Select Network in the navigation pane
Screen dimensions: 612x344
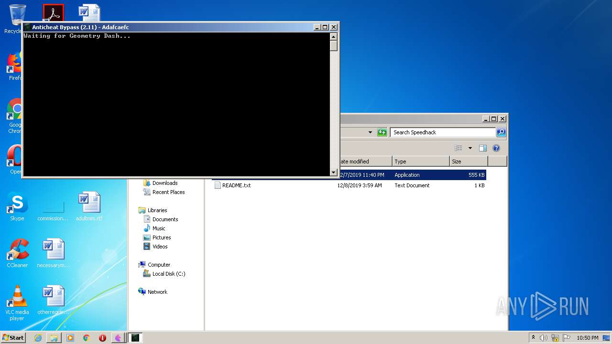click(x=157, y=292)
